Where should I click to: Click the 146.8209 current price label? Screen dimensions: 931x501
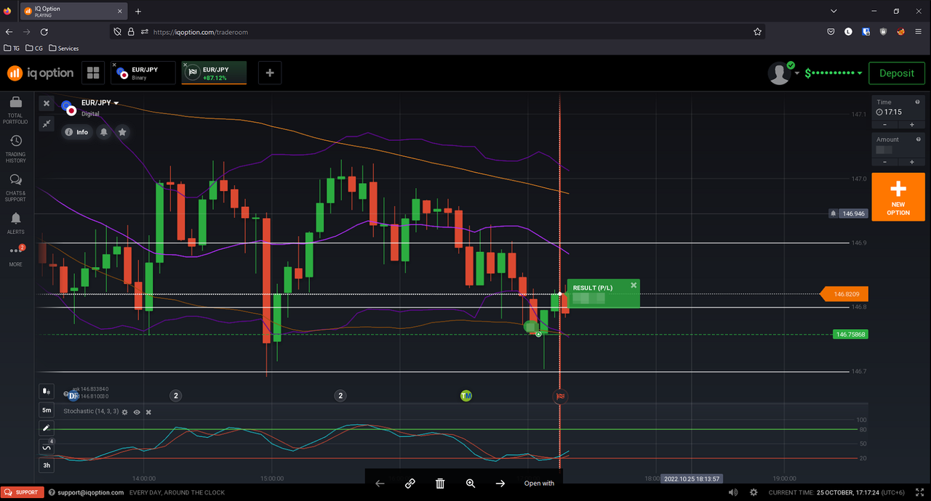tap(844, 294)
